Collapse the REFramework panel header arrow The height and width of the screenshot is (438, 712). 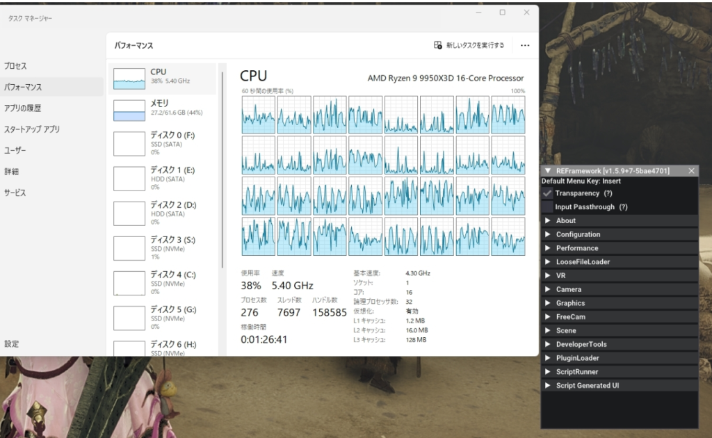[546, 170]
